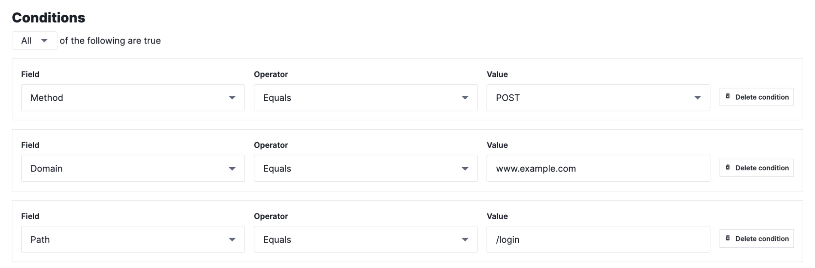Click trash icon for Method condition
815x268 pixels.
[x=728, y=96]
